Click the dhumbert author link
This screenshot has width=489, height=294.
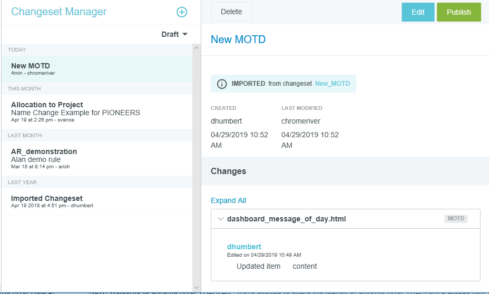click(244, 247)
